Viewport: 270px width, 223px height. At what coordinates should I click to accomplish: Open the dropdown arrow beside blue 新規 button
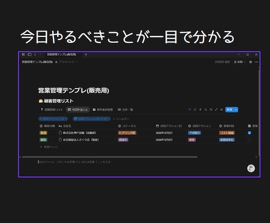[236, 110]
